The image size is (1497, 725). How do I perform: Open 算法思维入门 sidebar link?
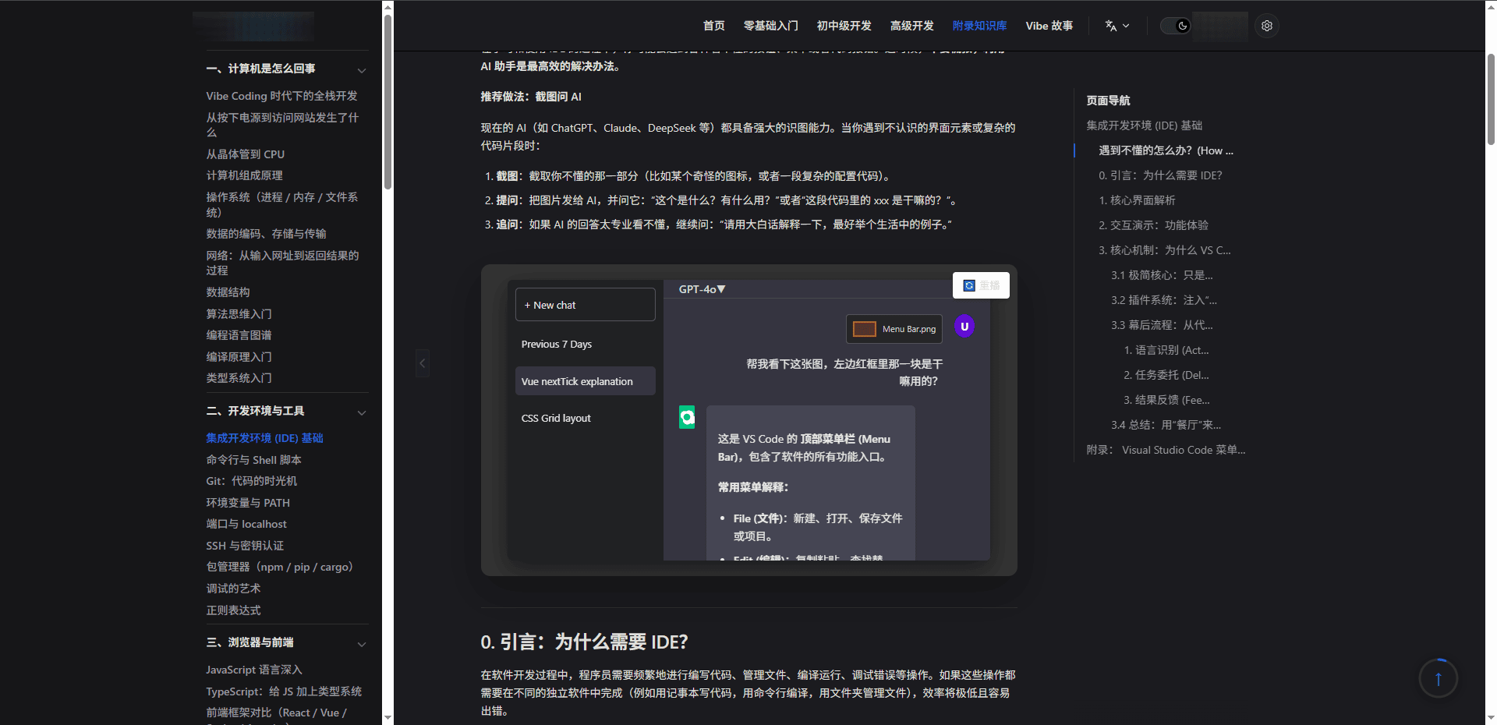(239, 314)
